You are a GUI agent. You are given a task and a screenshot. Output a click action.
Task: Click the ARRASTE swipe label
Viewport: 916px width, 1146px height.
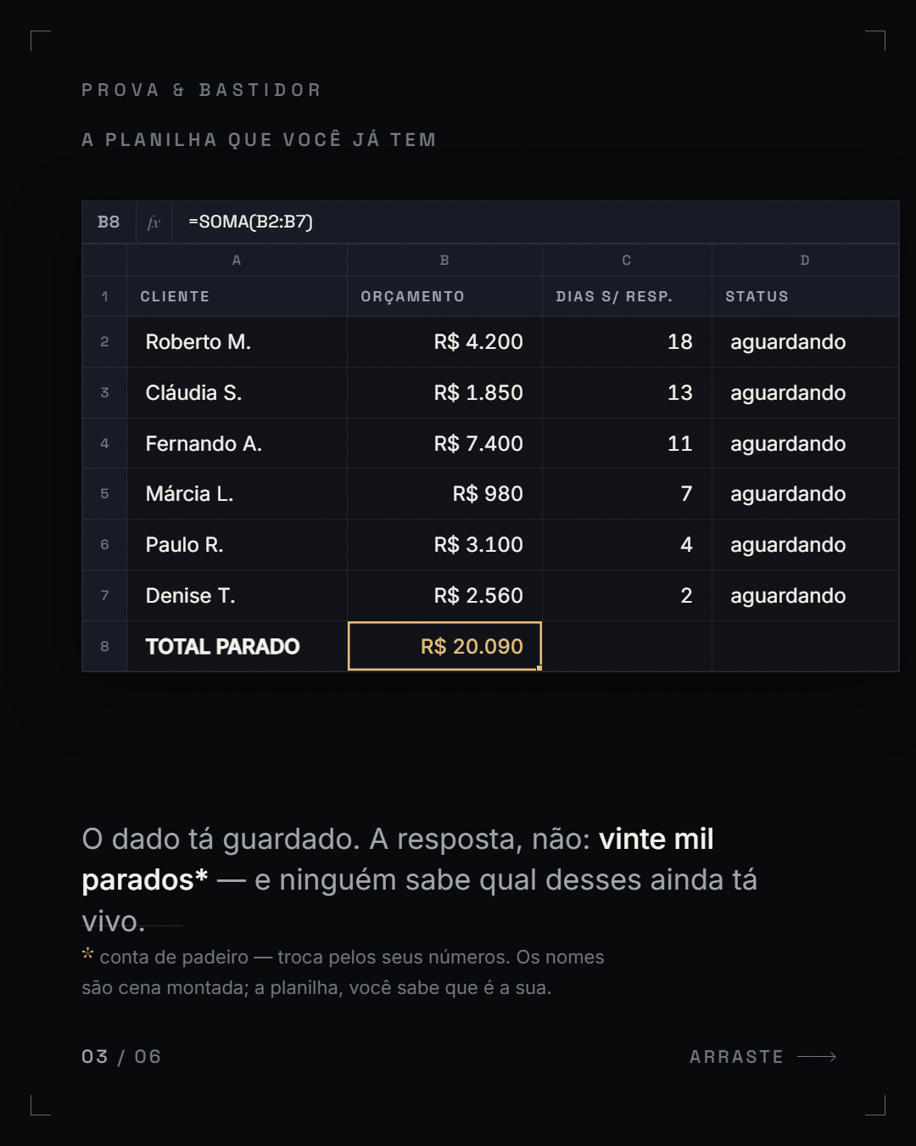coord(736,1057)
